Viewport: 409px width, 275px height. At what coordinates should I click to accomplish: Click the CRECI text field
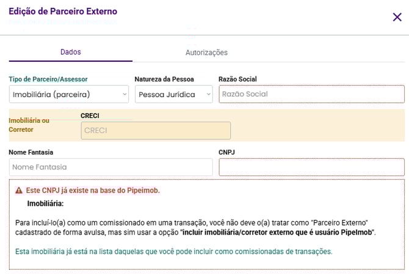point(156,130)
